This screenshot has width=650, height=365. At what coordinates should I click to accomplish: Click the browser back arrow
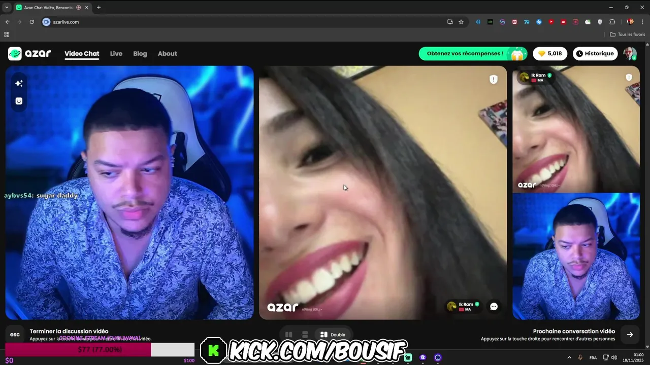(8, 22)
